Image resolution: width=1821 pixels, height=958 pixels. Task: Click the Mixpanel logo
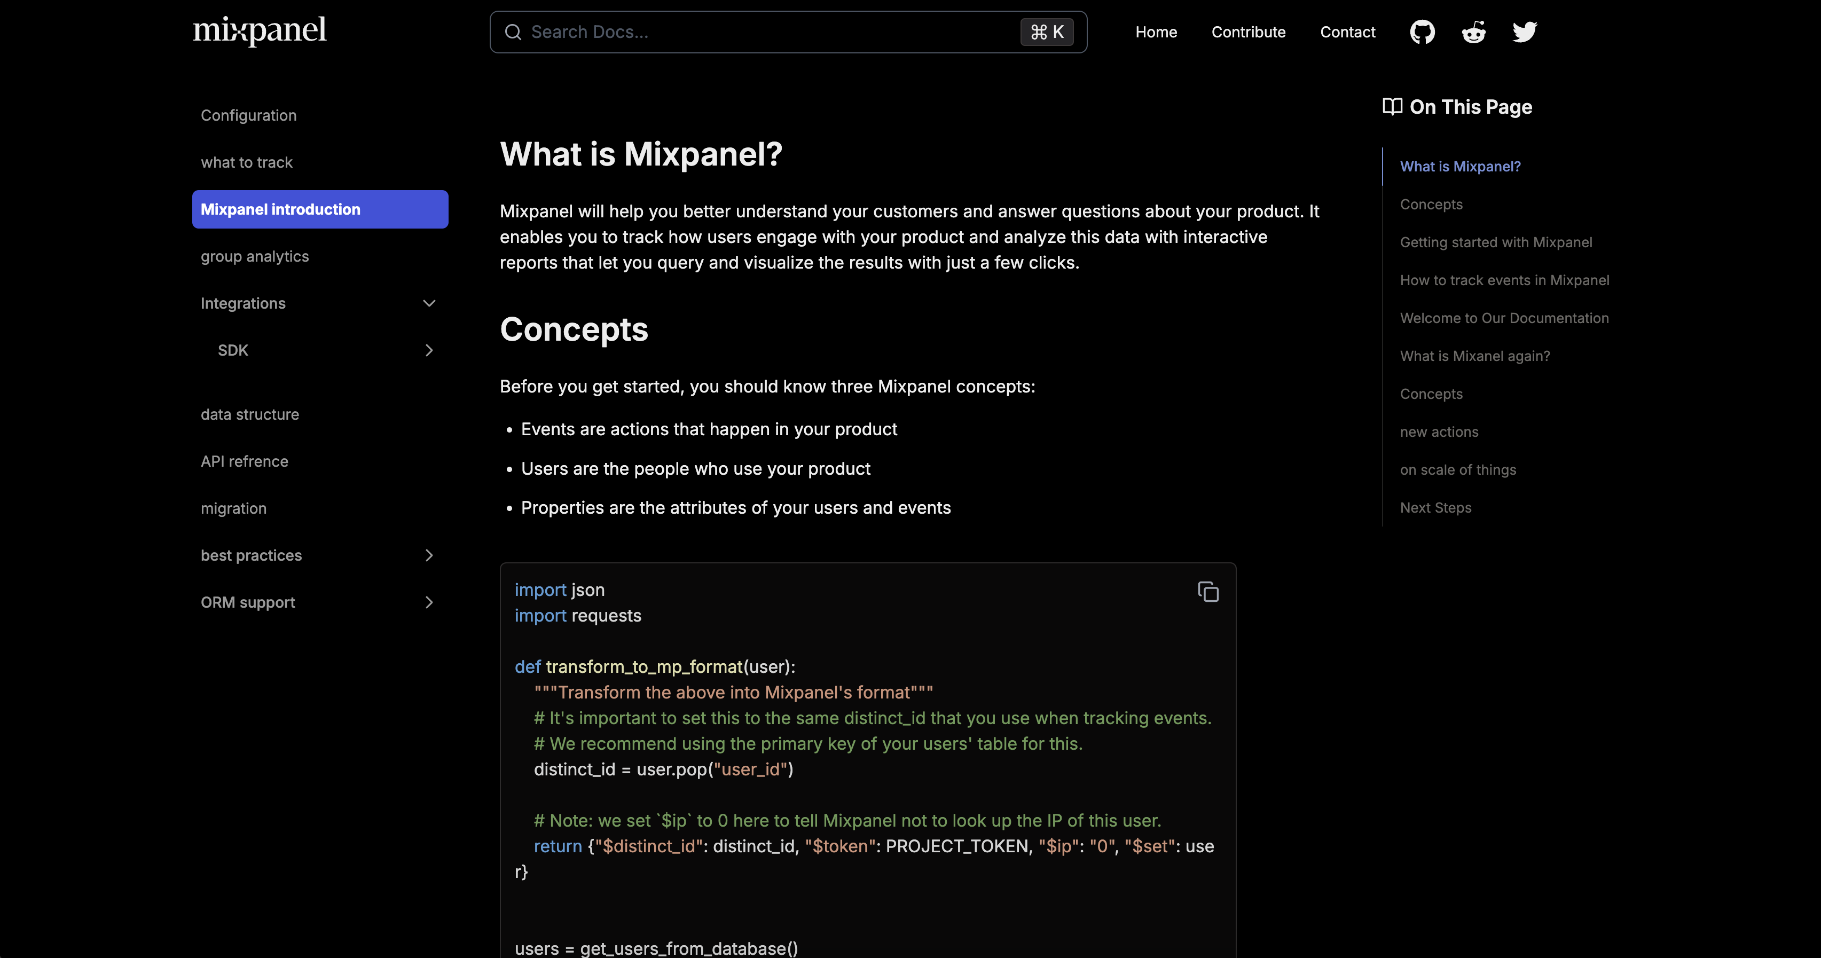click(260, 30)
